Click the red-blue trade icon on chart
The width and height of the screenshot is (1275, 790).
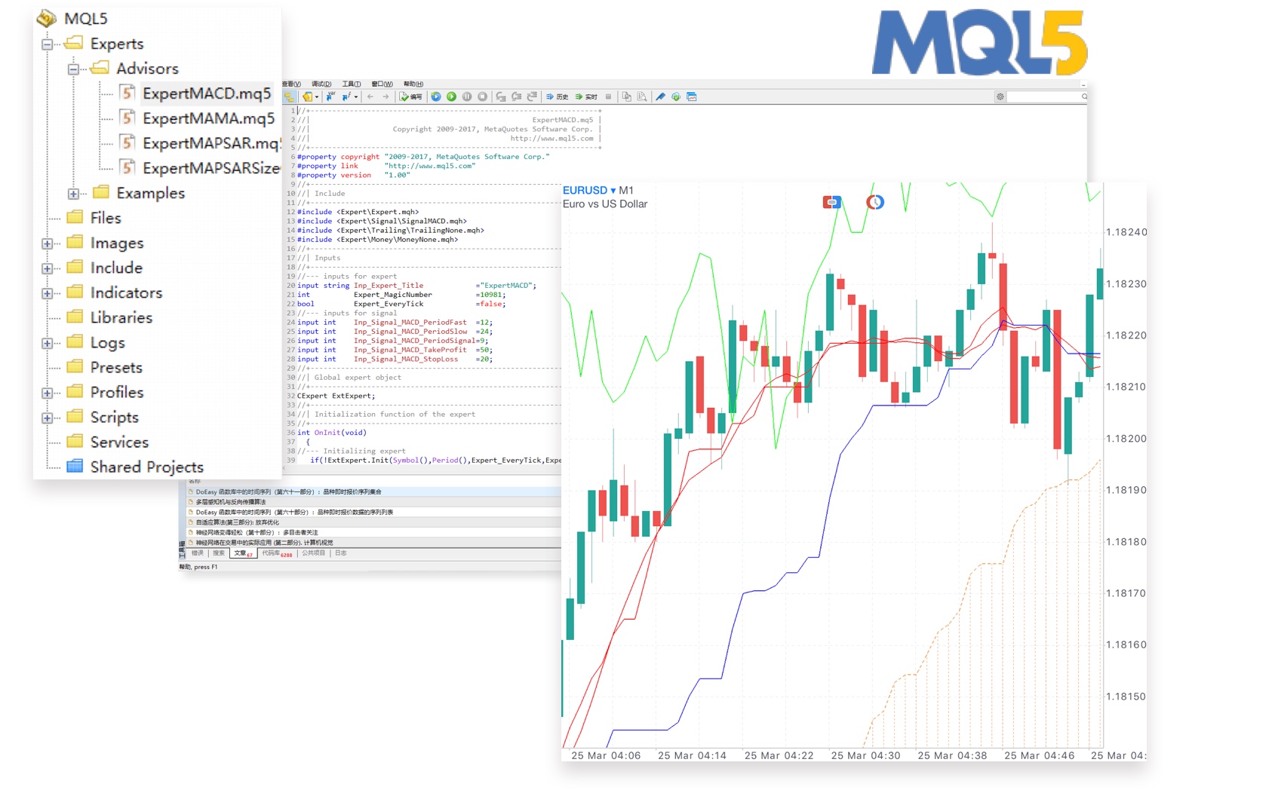tap(831, 202)
